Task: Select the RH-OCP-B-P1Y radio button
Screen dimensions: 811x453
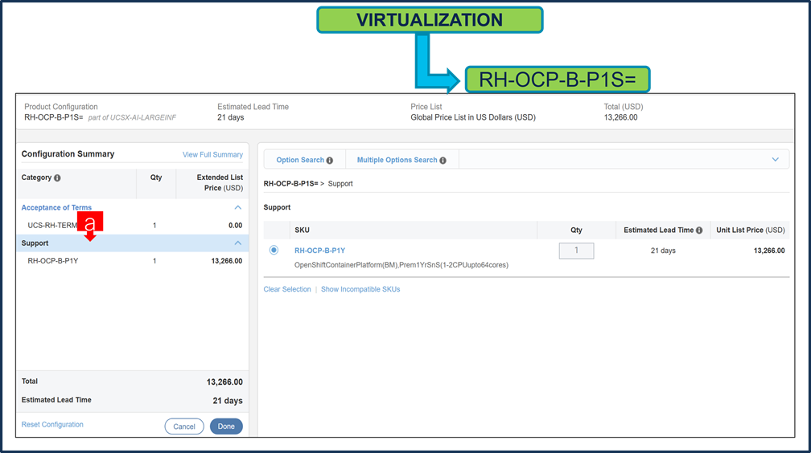Action: point(274,250)
